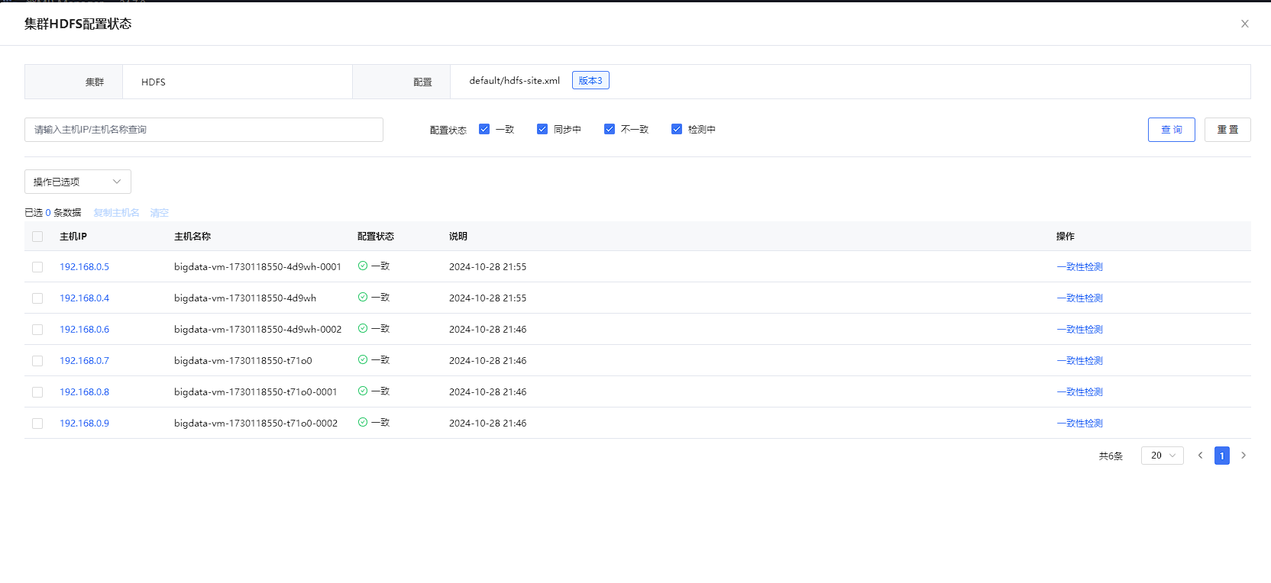Click the 共6条 total count text

point(1111,456)
